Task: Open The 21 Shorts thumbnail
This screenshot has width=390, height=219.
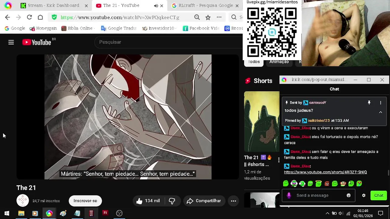Action: point(262,121)
